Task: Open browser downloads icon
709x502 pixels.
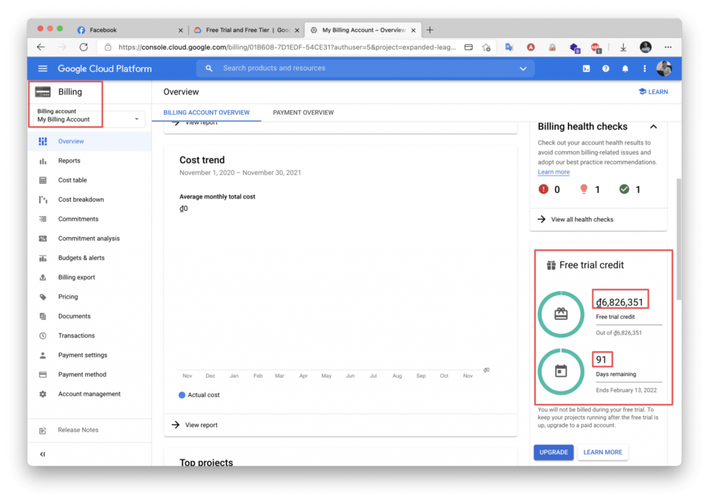Action: coord(623,47)
